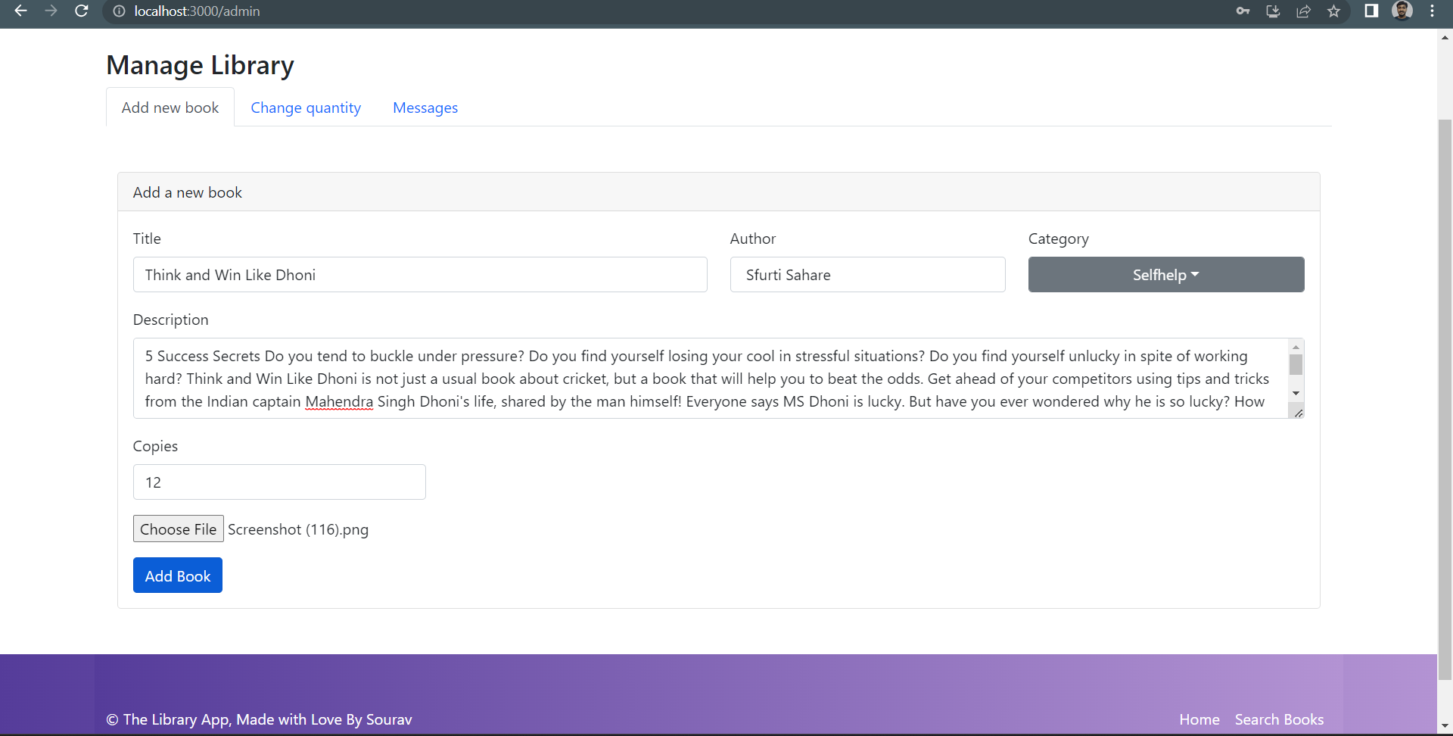The image size is (1453, 736).
Task: Click inside the Copies input field
Action: click(279, 482)
